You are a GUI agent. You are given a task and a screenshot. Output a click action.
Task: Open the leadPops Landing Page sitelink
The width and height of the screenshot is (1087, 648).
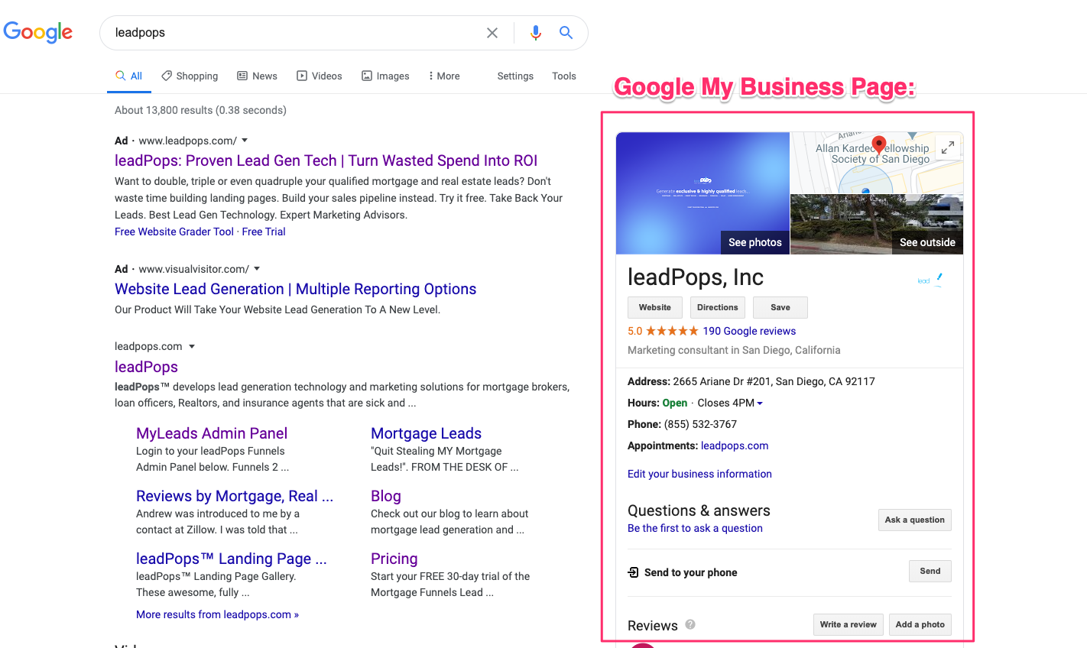point(231,559)
